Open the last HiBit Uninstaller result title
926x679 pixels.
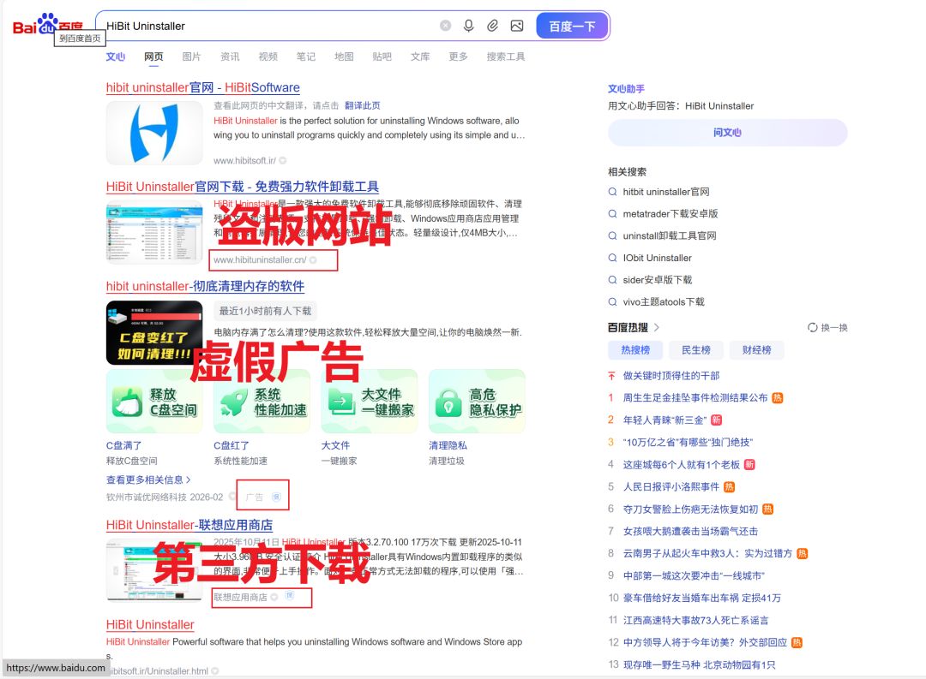tap(150, 625)
